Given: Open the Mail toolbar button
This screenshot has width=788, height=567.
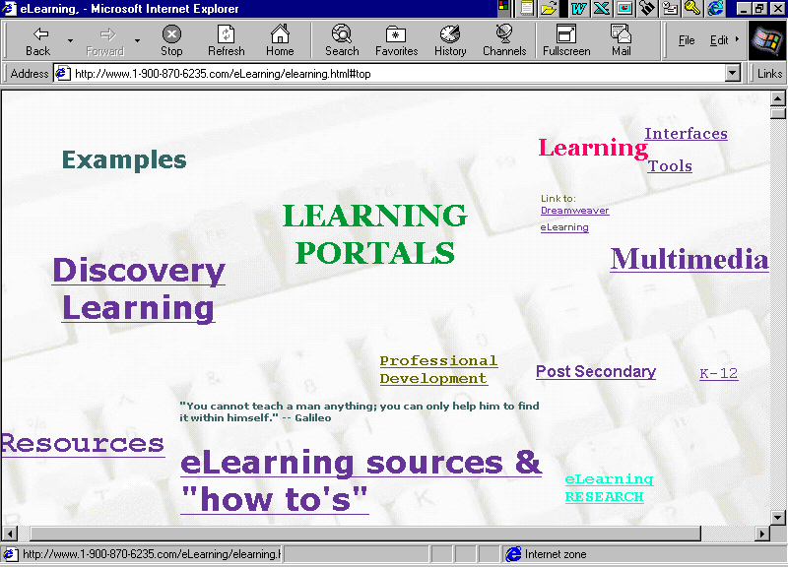Looking at the screenshot, I should [x=622, y=41].
